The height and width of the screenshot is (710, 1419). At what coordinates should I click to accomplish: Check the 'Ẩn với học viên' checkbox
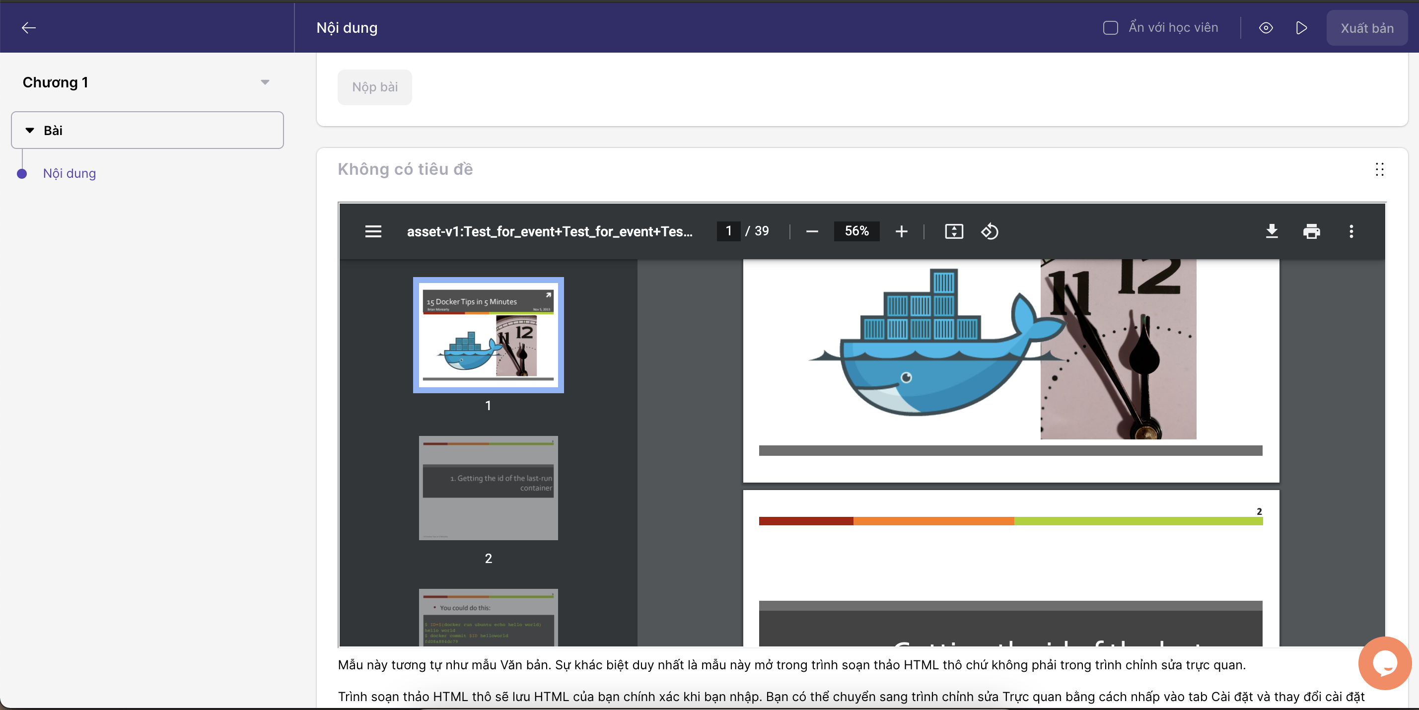(1110, 28)
